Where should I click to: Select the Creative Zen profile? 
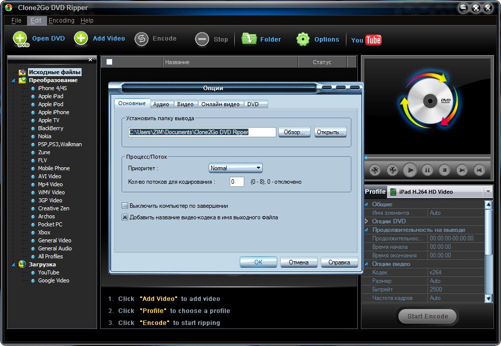(54, 208)
